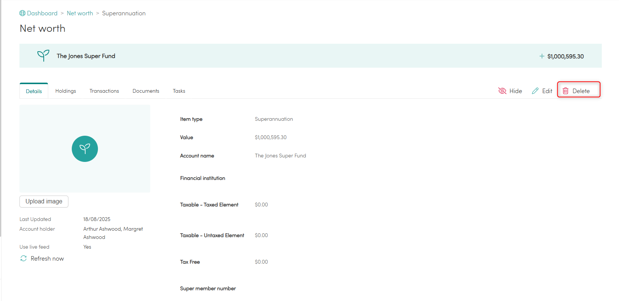Screen dimensions: 619x301
Task: Click the teal circular sprout avatar
Action: pyautogui.click(x=85, y=149)
